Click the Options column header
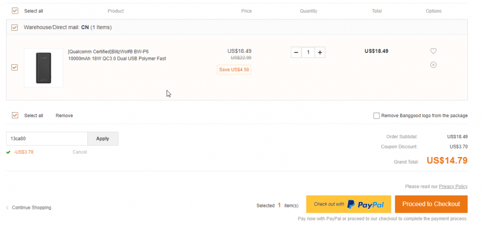485x231 pixels. click(434, 11)
